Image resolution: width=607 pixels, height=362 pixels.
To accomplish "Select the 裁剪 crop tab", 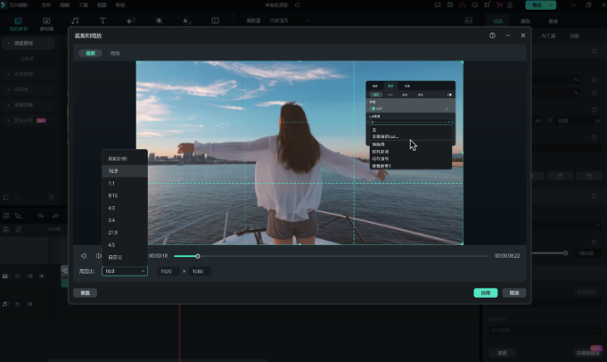I will (x=90, y=53).
